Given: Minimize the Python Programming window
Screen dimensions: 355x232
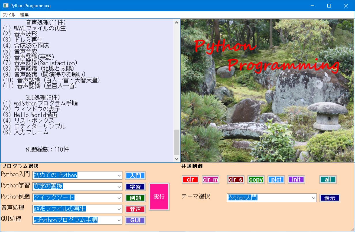Looking at the screenshot, I should point(312,6).
